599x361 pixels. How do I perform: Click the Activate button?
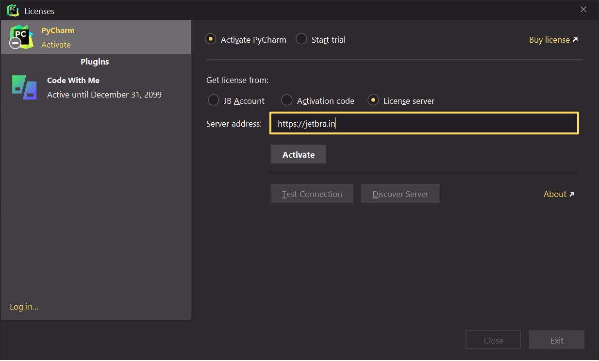[x=299, y=154]
